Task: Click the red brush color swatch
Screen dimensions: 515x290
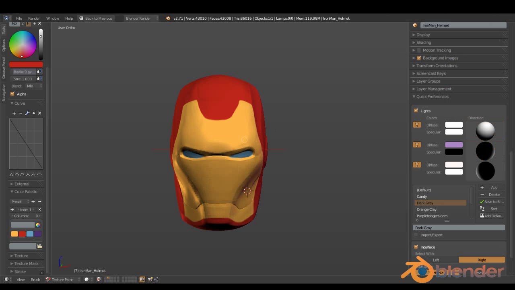Action: [x=26, y=64]
